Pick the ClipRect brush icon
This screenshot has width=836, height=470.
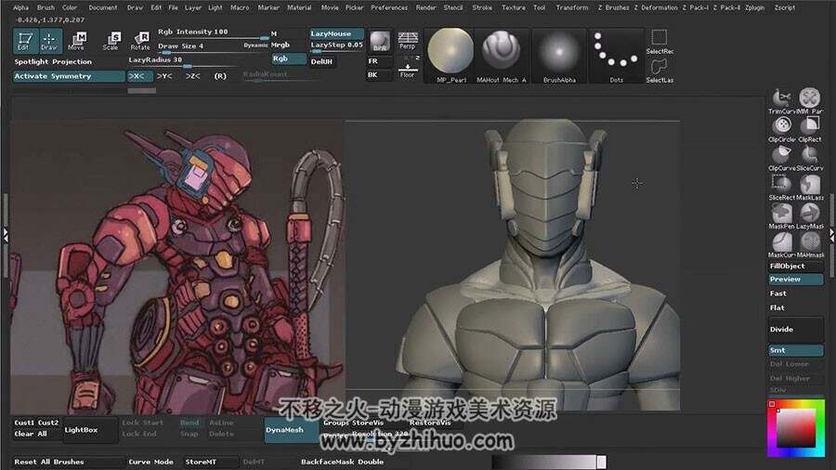[810, 129]
